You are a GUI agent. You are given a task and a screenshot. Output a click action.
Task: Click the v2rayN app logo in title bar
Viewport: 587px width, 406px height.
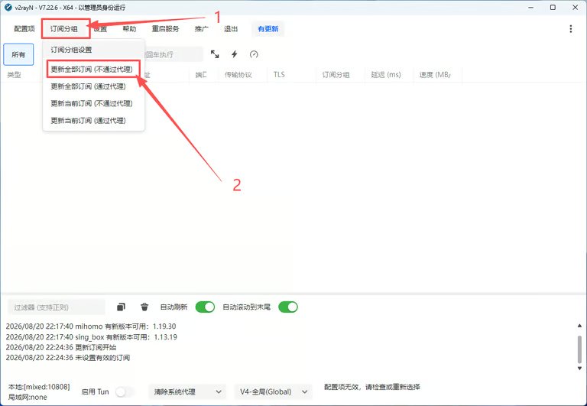click(x=8, y=7)
